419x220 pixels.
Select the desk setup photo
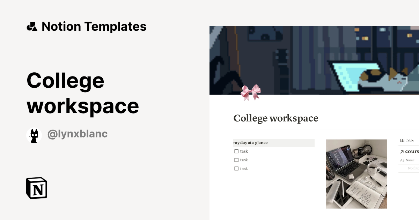pyautogui.click(x=356, y=174)
